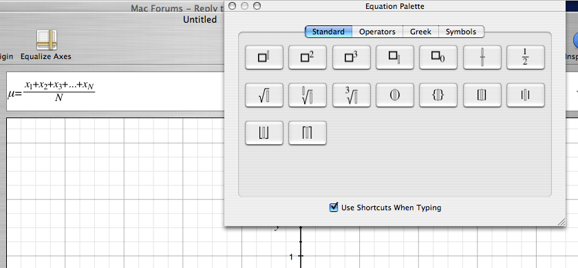Insert the empty fraction template
The height and width of the screenshot is (268, 578).
click(482, 58)
